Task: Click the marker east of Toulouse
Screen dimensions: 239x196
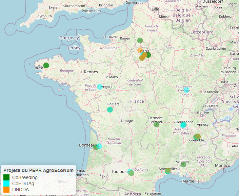Action: (x=131, y=173)
